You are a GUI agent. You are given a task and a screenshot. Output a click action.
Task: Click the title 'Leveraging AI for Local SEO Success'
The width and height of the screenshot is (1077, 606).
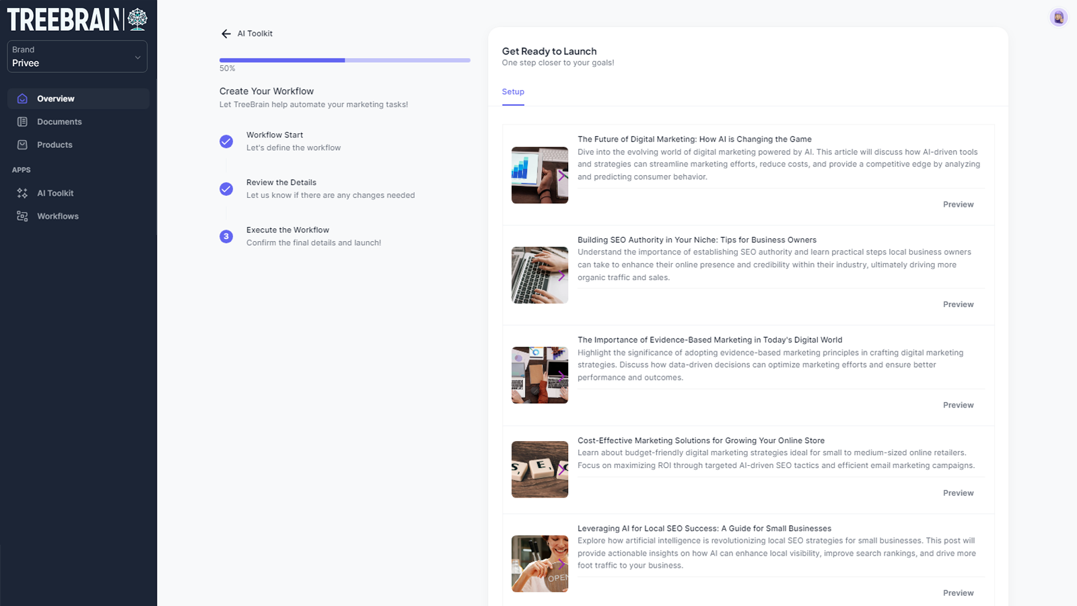tap(704, 529)
